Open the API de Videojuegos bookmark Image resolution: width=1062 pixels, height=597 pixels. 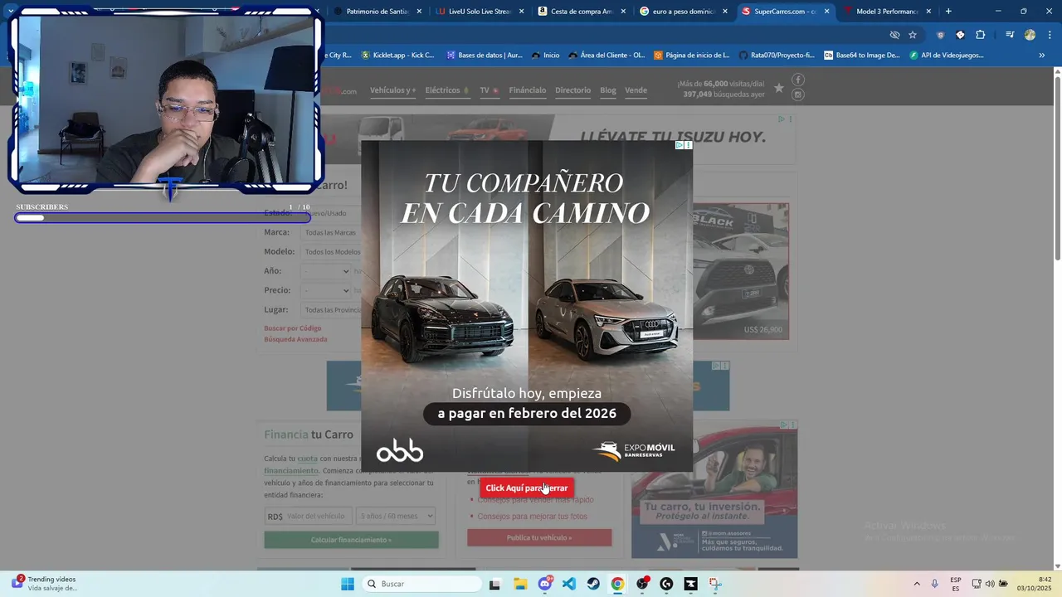(x=946, y=56)
